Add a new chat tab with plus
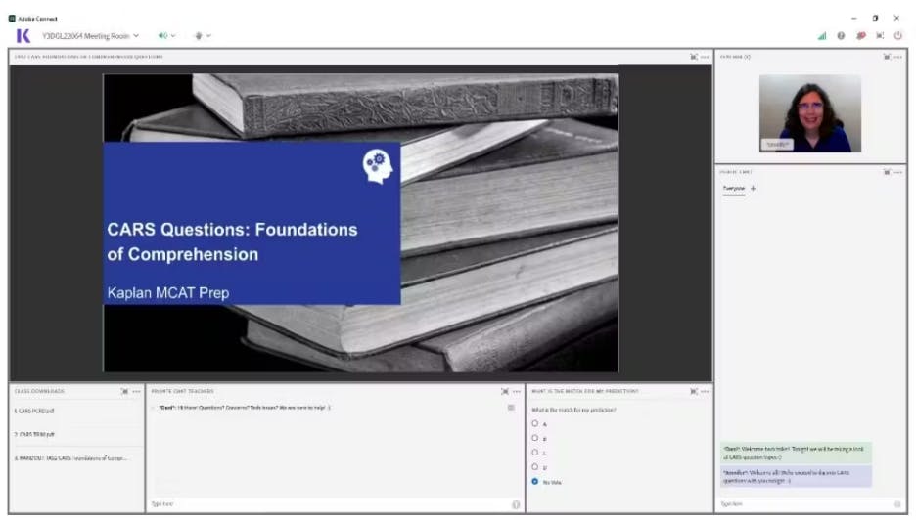The height and width of the screenshot is (520, 916). (753, 189)
